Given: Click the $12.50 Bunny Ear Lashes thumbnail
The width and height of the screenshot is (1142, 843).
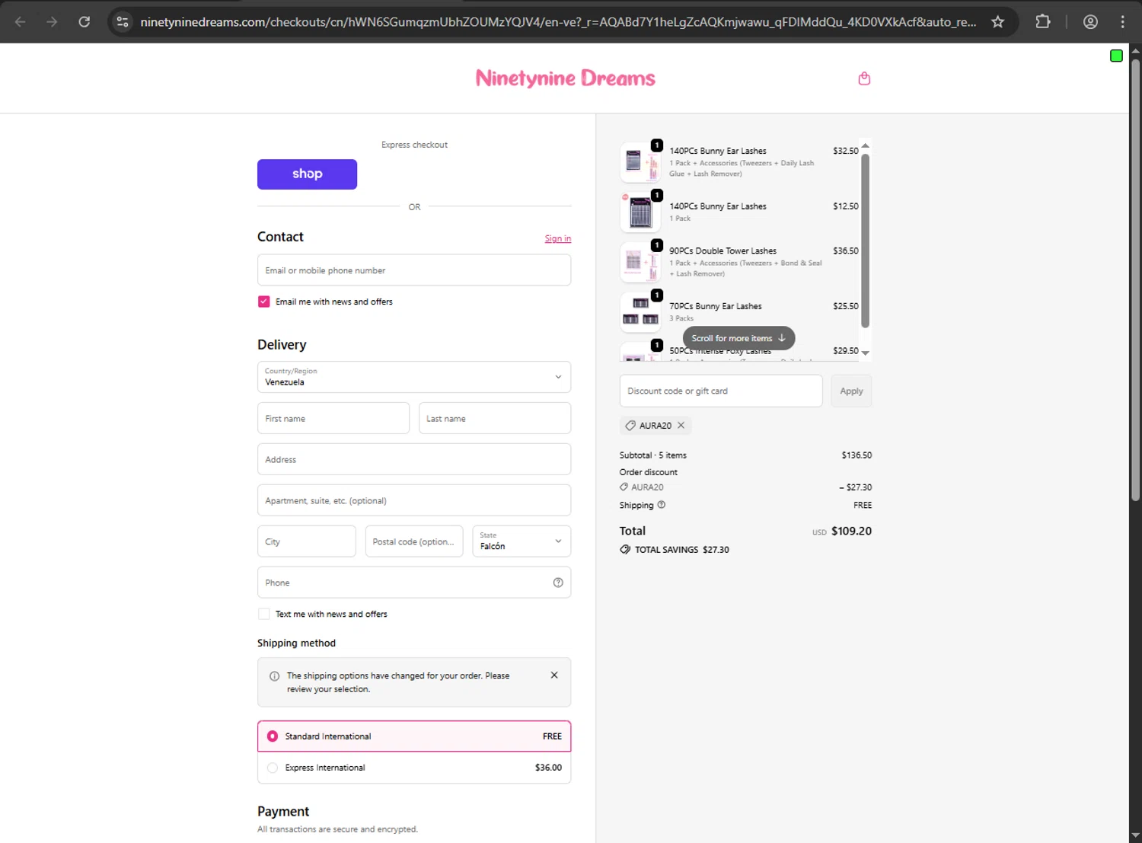Looking at the screenshot, I should pyautogui.click(x=640, y=212).
